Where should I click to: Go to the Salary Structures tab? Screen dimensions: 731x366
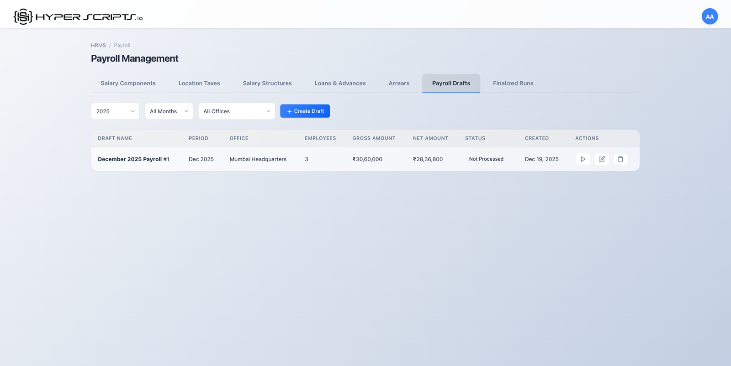tap(267, 84)
